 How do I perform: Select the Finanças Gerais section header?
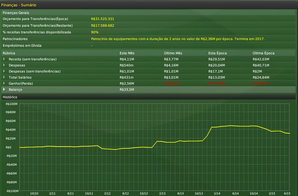tap(16, 13)
